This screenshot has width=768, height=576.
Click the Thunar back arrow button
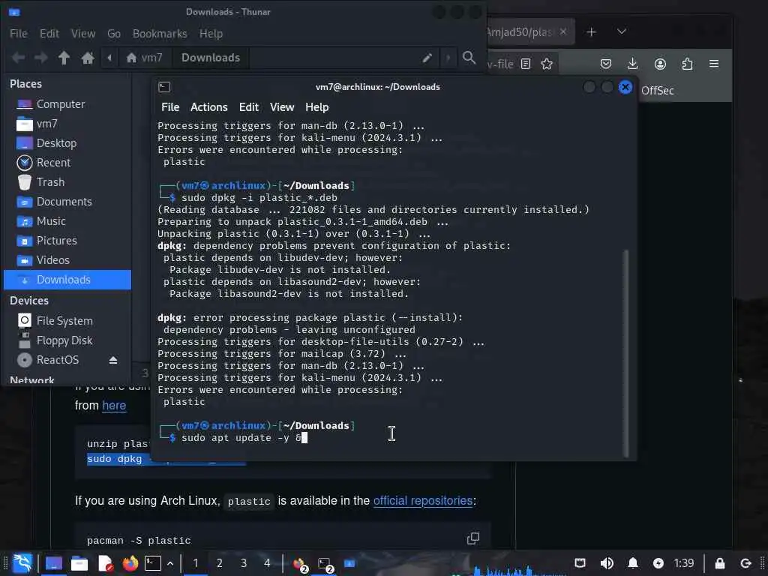pyautogui.click(x=18, y=58)
